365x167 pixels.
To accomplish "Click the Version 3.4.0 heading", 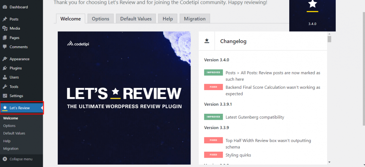I will [x=217, y=60].
